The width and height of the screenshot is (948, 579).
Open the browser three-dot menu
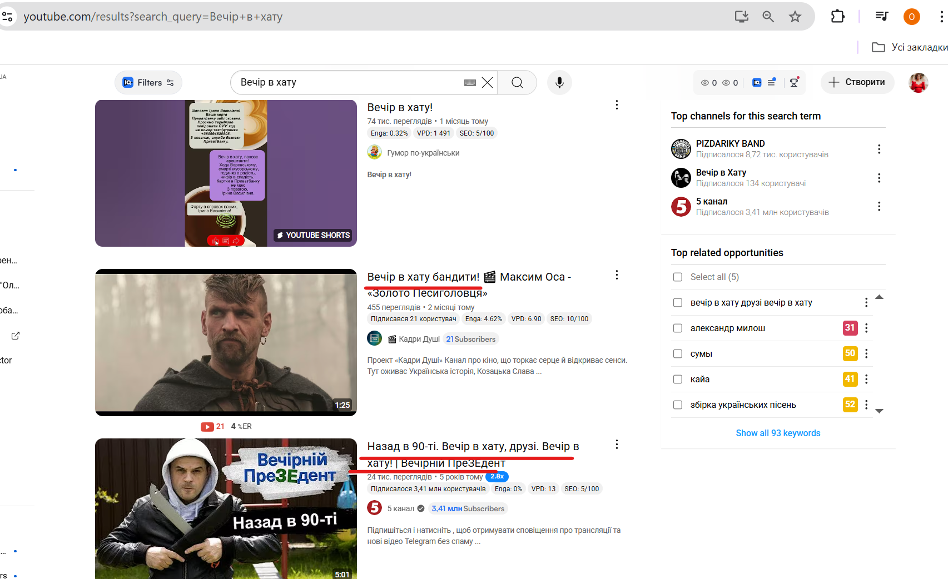[941, 17]
